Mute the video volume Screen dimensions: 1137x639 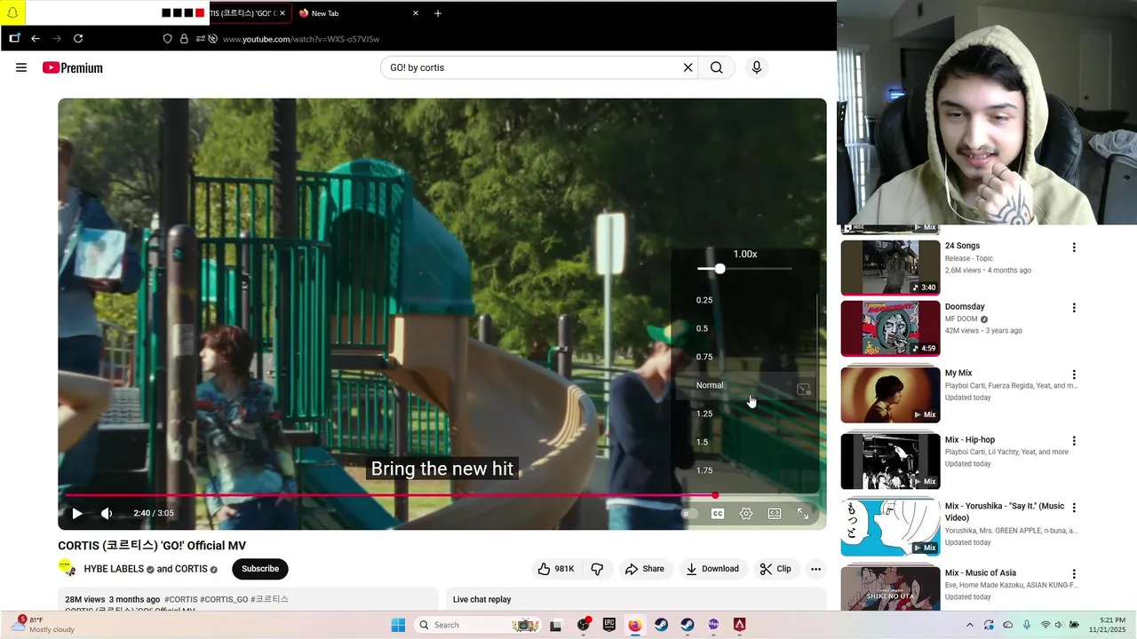[107, 513]
